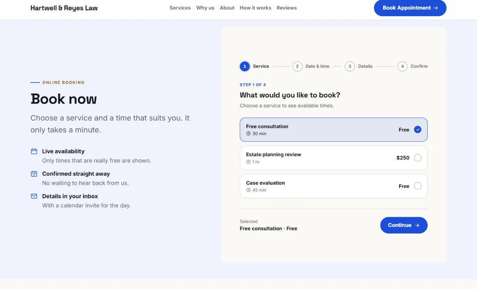
Task: Select step 3 Details circle
Action: [350, 66]
